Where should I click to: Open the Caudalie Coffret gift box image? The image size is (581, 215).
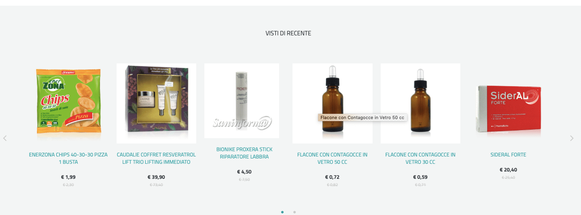pos(156,103)
